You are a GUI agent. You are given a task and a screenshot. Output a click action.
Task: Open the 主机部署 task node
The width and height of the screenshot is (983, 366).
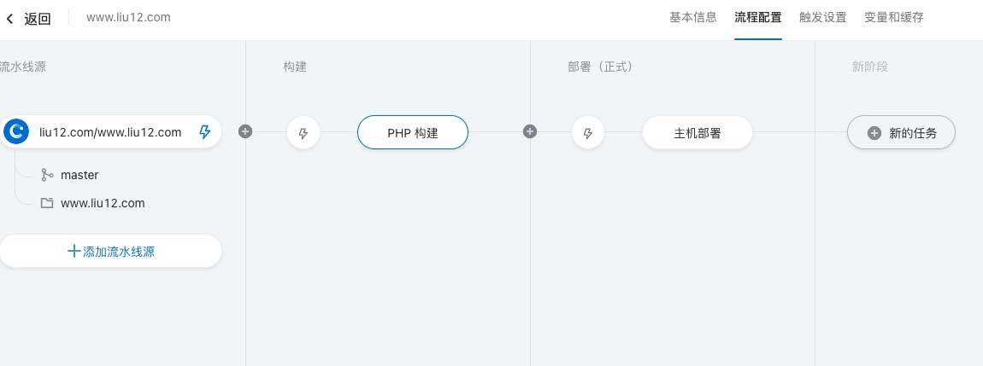[x=697, y=133]
